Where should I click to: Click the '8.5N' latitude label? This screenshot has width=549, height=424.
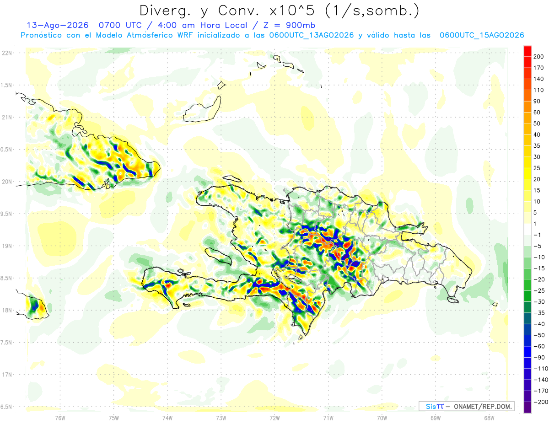tap(6, 278)
